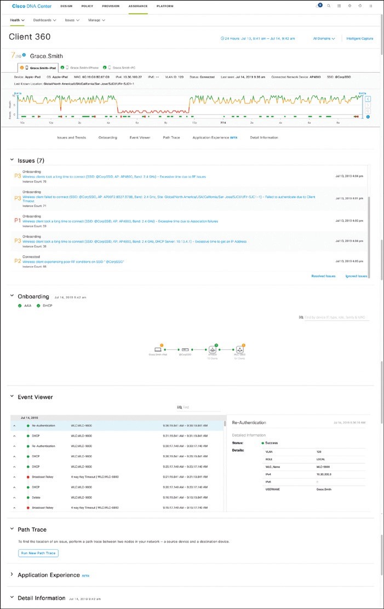384x609 pixels.
Task: Click the back arrow control beside health chart
Action: click(x=368, y=99)
